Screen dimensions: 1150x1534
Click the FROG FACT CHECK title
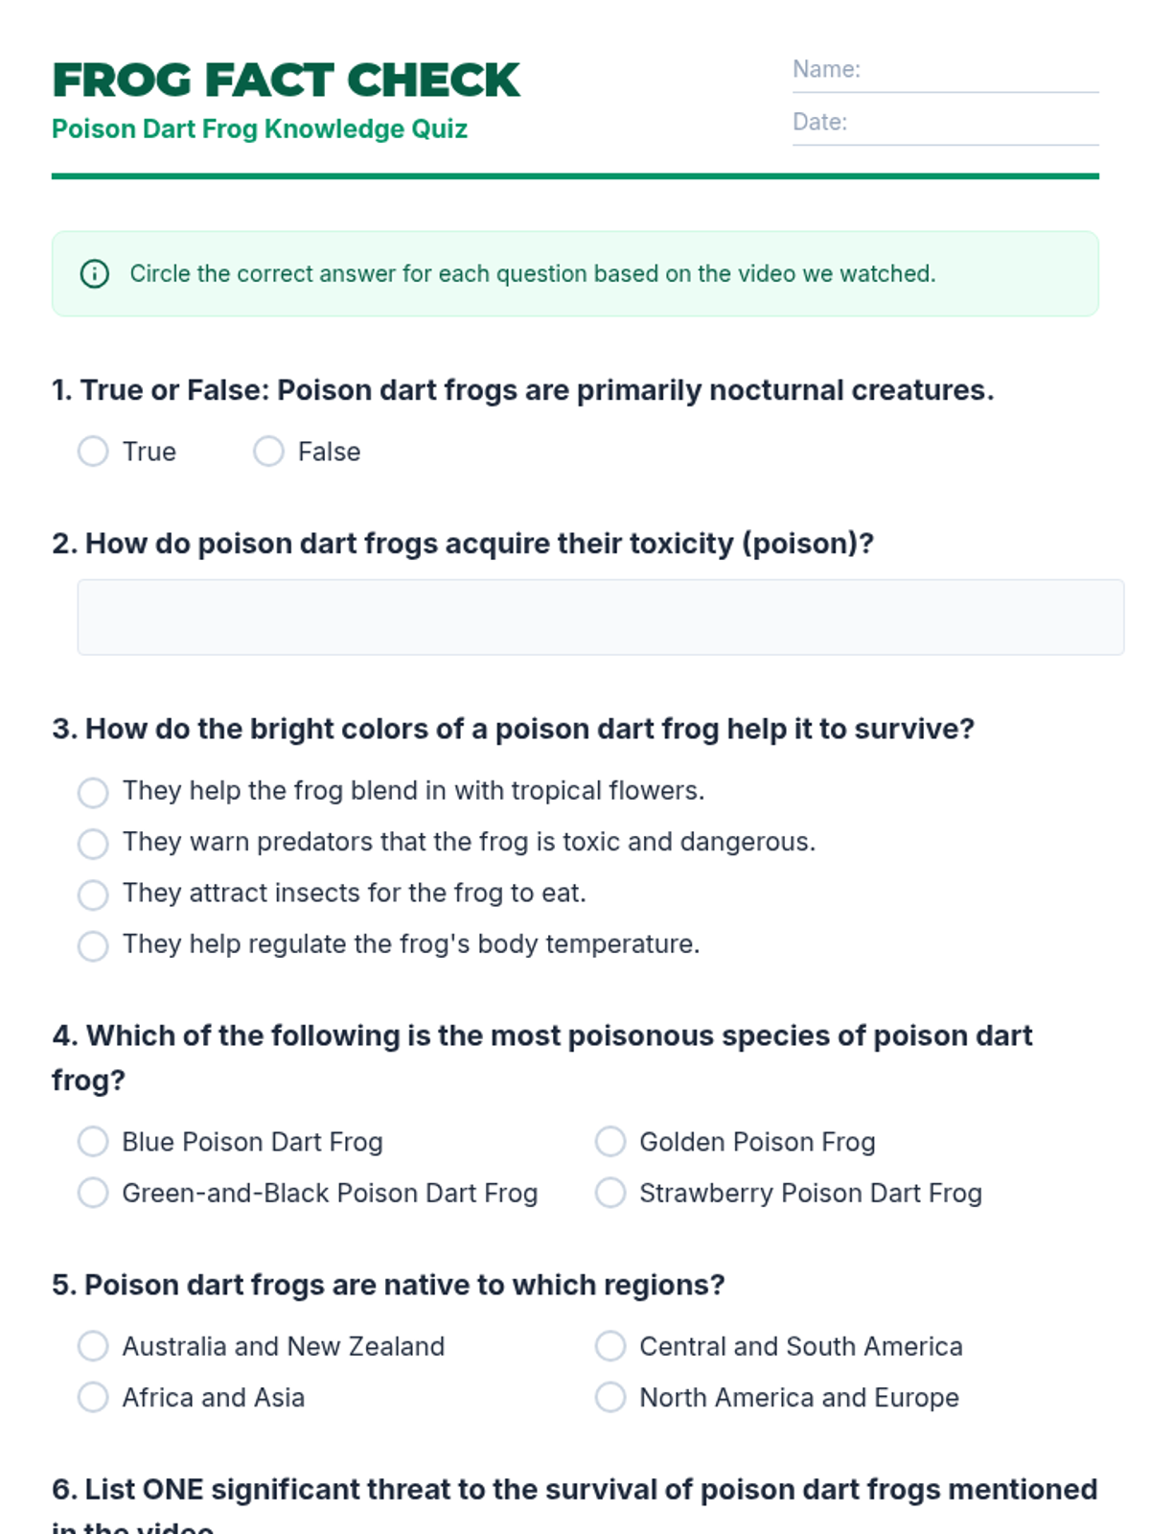point(286,81)
